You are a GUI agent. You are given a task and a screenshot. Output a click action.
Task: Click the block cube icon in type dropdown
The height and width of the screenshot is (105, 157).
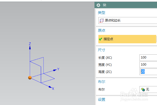click(102, 20)
